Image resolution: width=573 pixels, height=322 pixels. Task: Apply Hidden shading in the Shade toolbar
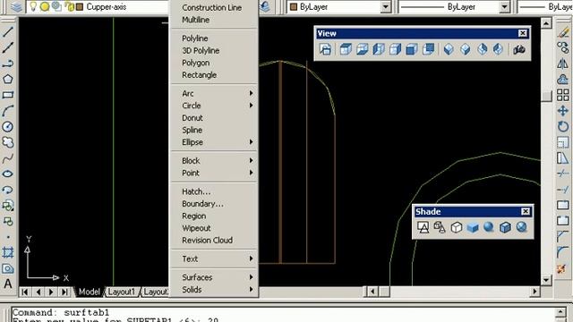coord(456,227)
